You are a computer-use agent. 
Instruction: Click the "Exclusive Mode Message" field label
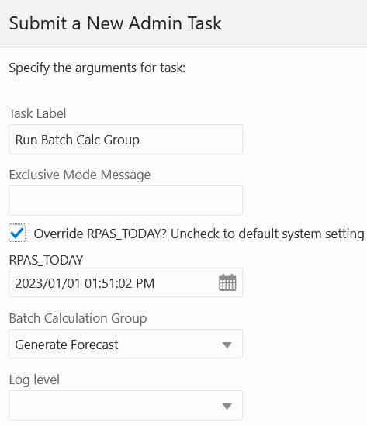tap(80, 175)
